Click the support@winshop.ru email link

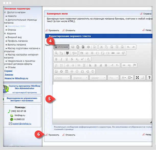point(21,124)
